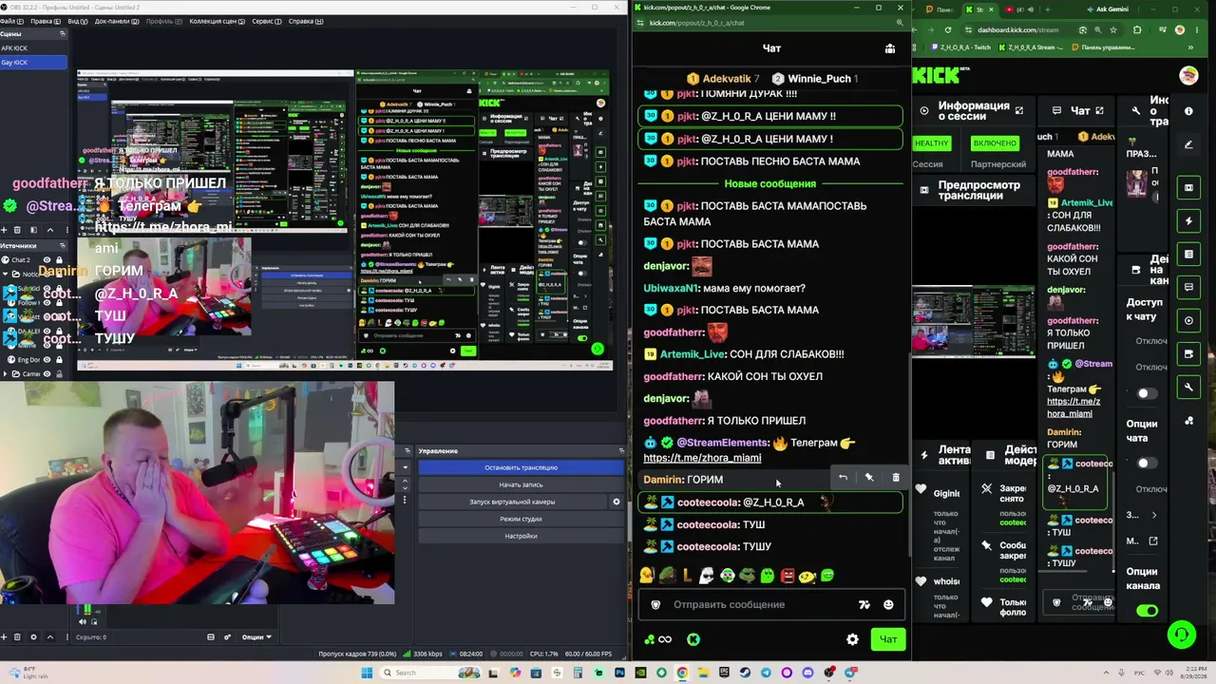Reload the Kick dashboard page
This screenshot has height=684, width=1216.
click(947, 29)
